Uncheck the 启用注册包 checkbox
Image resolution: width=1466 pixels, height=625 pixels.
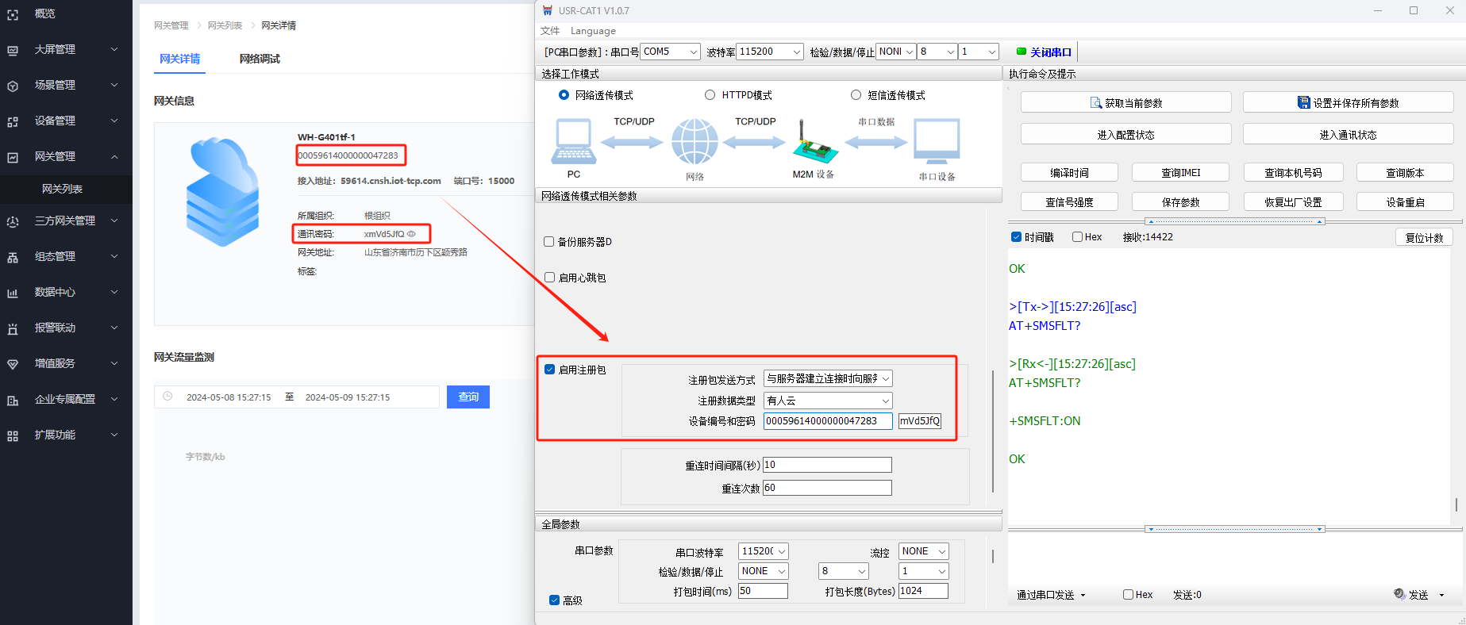coord(549,370)
